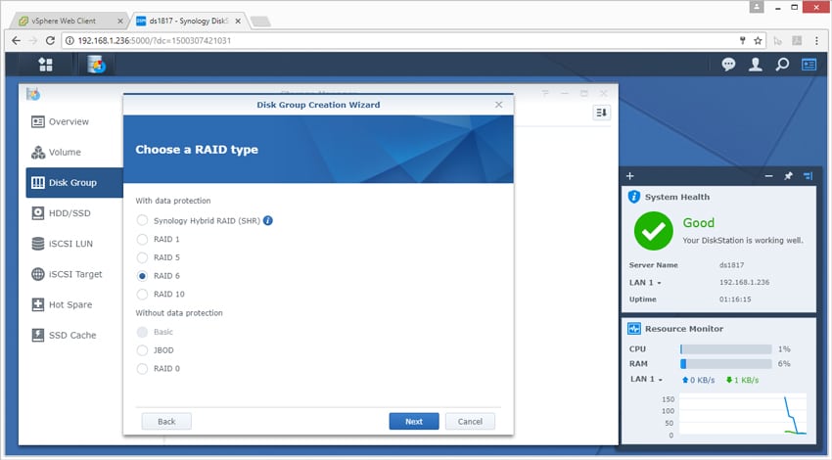Click the DSM search magnifier icon
Viewport: 832px width, 460px height.
coord(782,65)
